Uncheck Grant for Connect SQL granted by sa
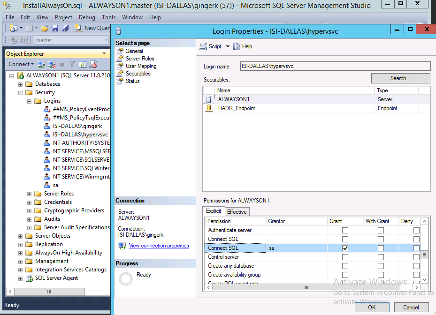 click(345, 248)
